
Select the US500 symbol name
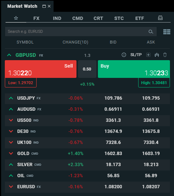24,120
